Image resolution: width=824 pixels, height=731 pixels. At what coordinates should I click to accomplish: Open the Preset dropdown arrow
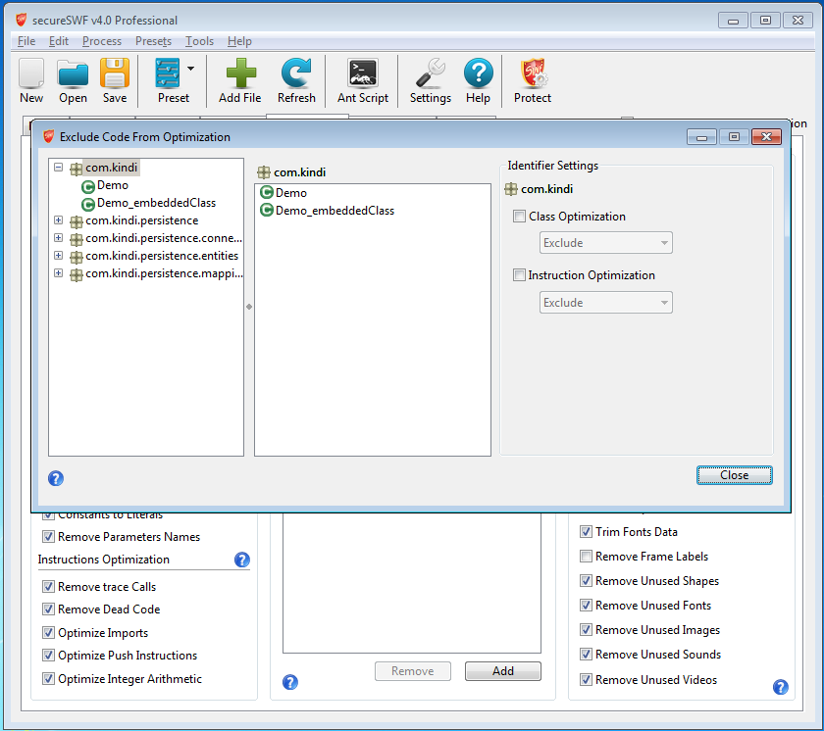(190, 69)
